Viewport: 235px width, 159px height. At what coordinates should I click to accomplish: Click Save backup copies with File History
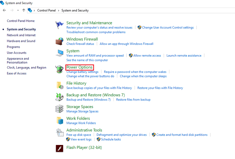click(x=99, y=88)
